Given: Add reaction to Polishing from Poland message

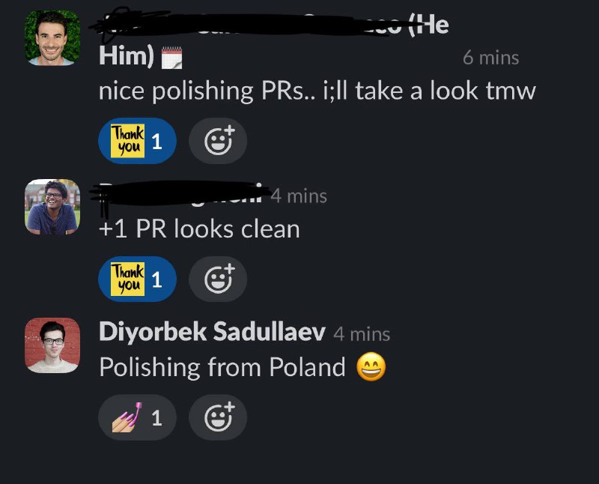Looking at the screenshot, I should coord(218,417).
